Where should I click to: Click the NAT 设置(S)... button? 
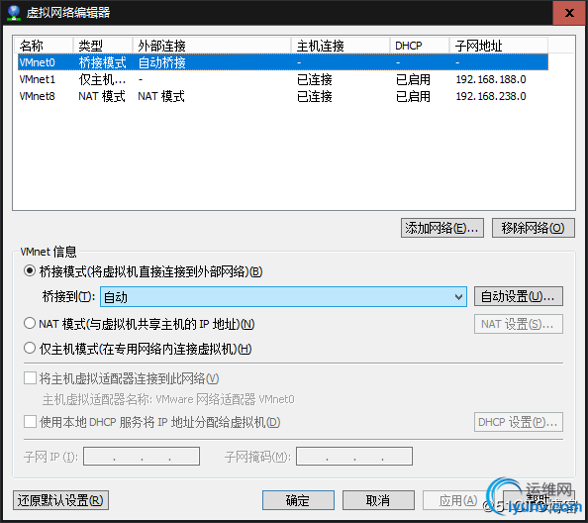[x=519, y=324]
